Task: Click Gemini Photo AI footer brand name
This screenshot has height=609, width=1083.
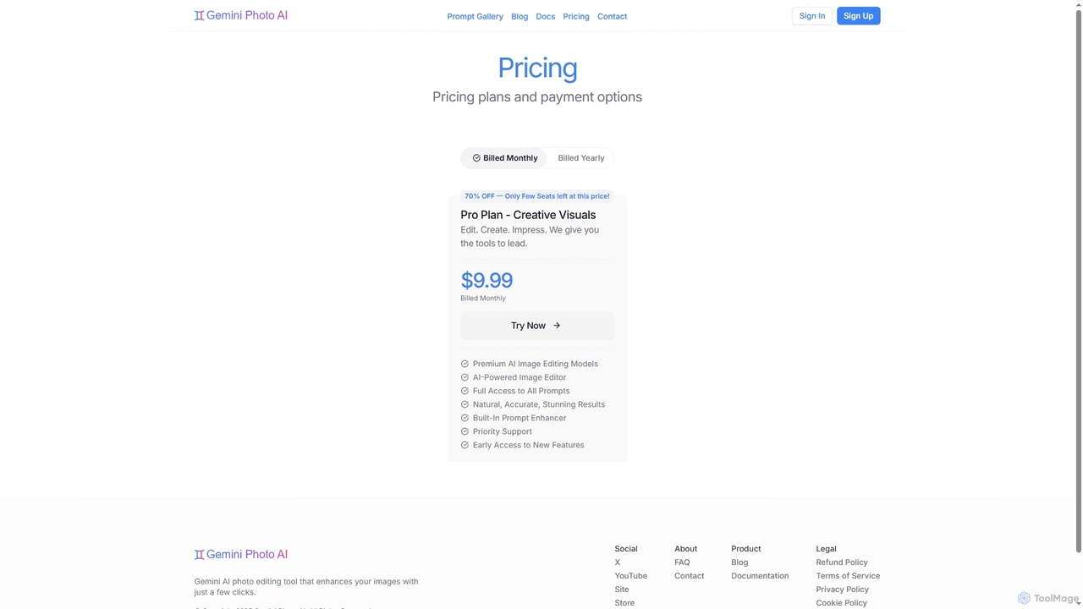Action: (247, 555)
